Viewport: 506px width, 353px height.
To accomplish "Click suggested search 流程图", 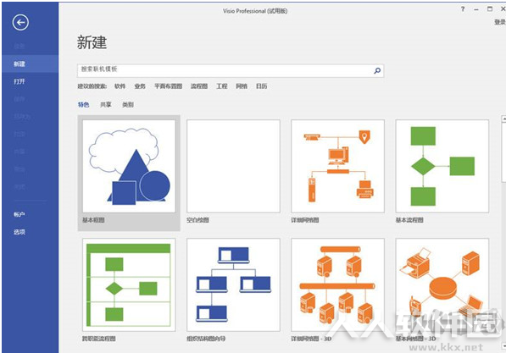I will click(199, 86).
